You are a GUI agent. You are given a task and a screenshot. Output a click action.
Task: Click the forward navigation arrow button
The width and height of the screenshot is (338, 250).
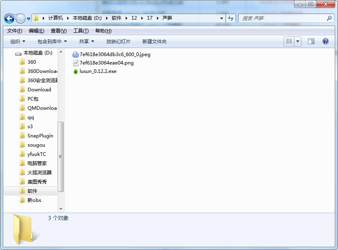click(21, 18)
